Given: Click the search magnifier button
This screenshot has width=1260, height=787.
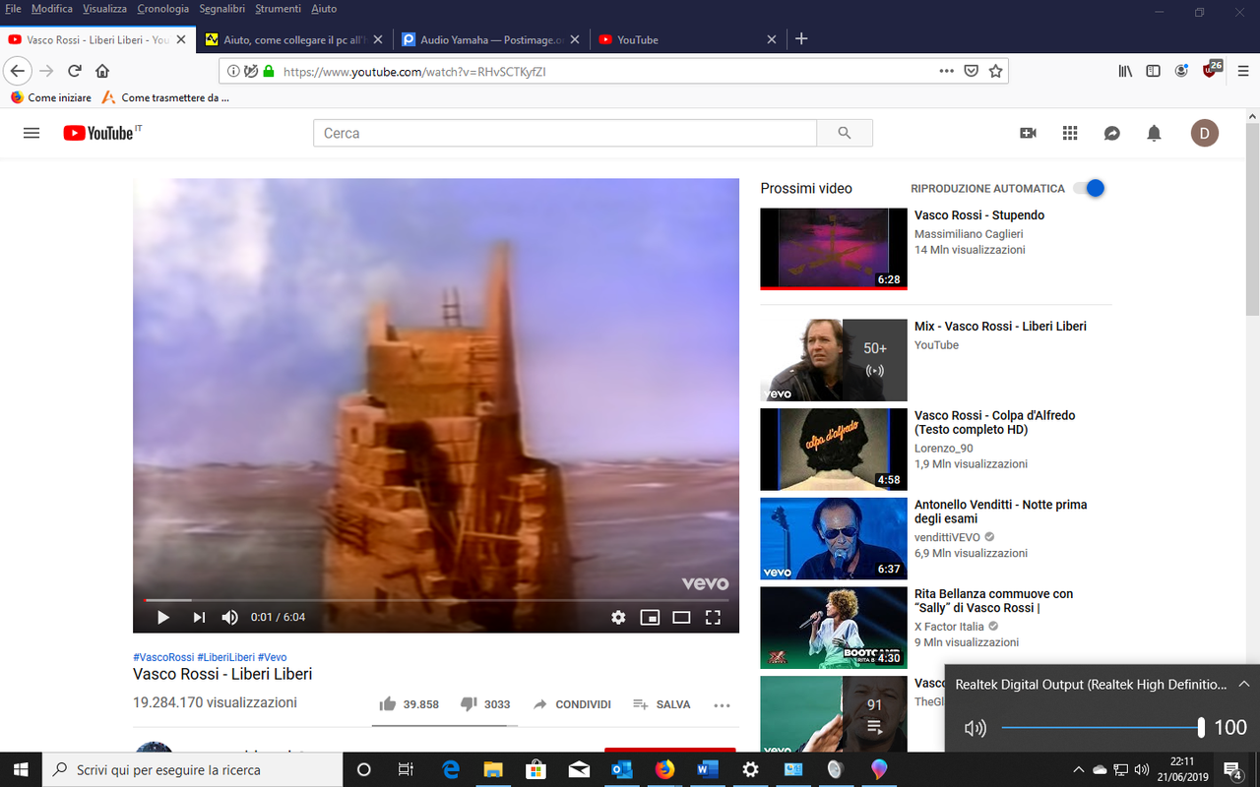Looking at the screenshot, I should [x=845, y=133].
